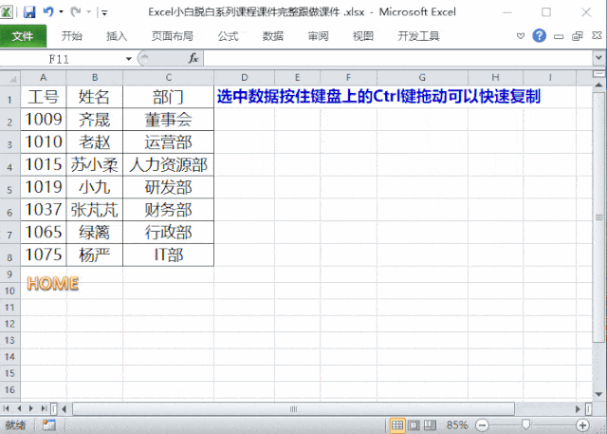The height and width of the screenshot is (434, 607).
Task: Switch to Normal view icon
Action: pos(397,425)
